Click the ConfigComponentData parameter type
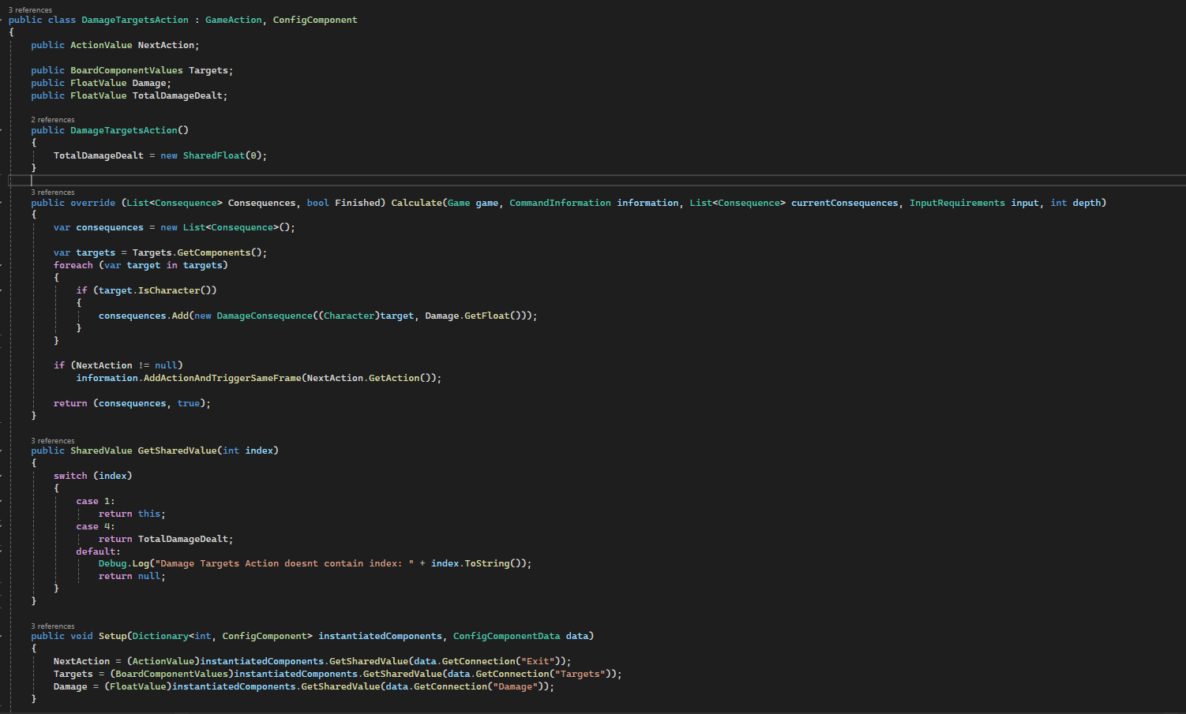This screenshot has width=1186, height=714. [507, 636]
